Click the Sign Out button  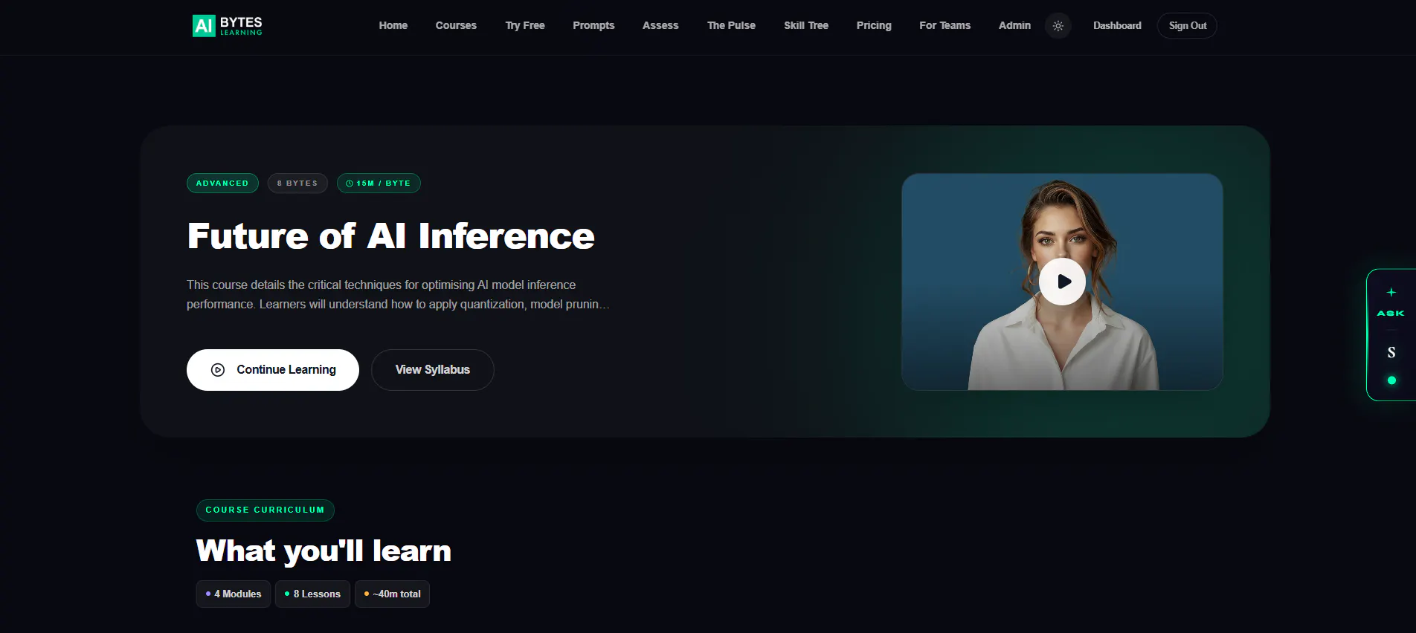(x=1187, y=26)
